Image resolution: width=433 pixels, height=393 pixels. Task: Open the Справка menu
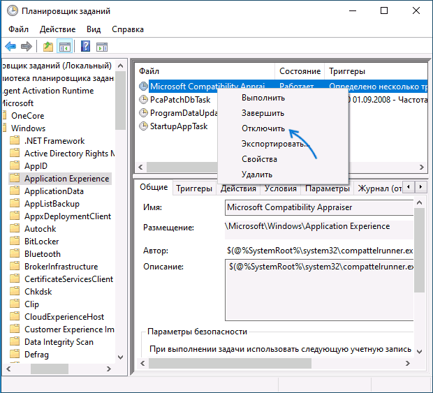[128, 29]
